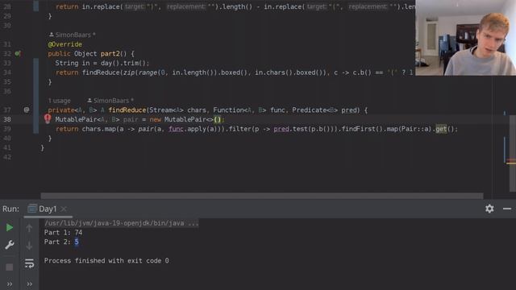
Task: Click the gutter icon beside line 37
Action: (x=27, y=110)
